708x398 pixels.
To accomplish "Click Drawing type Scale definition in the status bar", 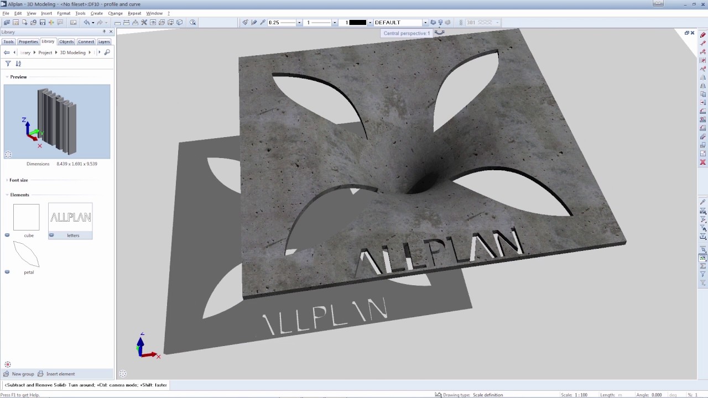I will [473, 395].
